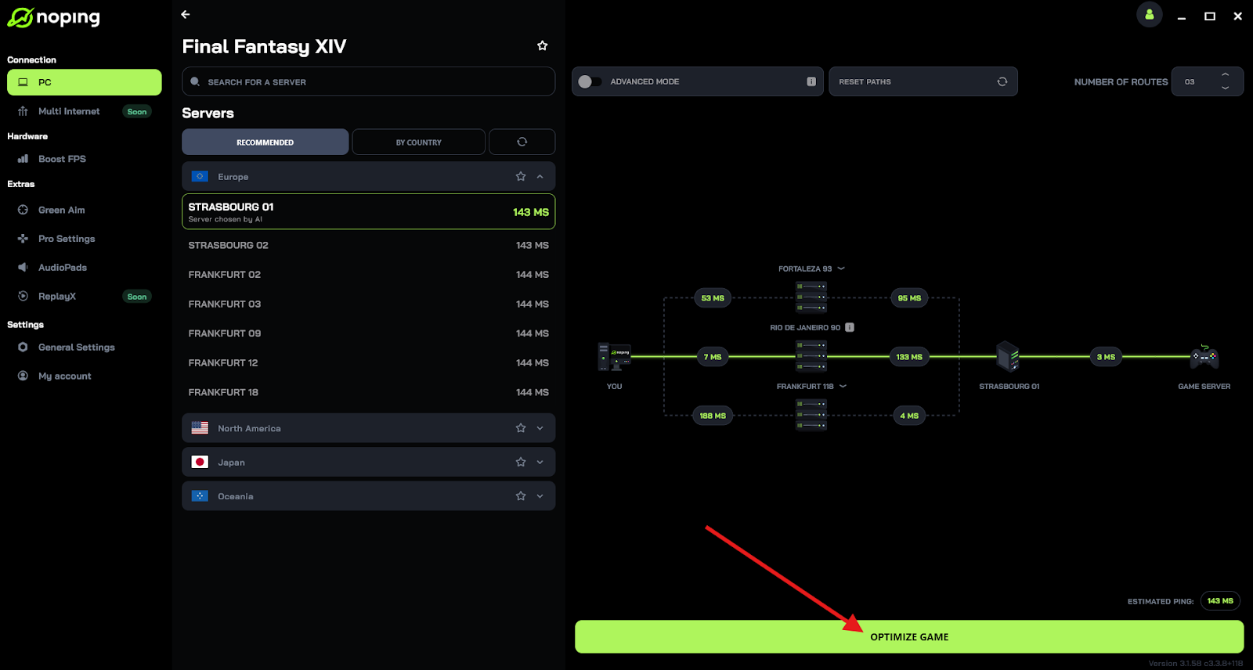
Task: Star the Japan region
Action: coord(521,462)
